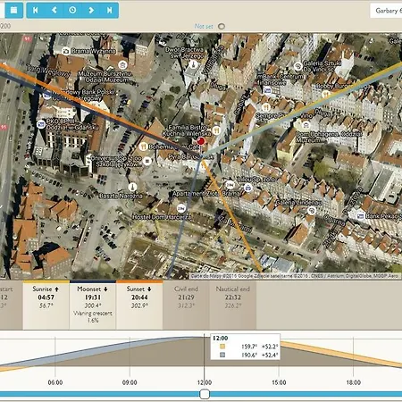Viewport: 402px width, 402px height.
Task: Advance to next day arrow
Action: tap(91, 10)
